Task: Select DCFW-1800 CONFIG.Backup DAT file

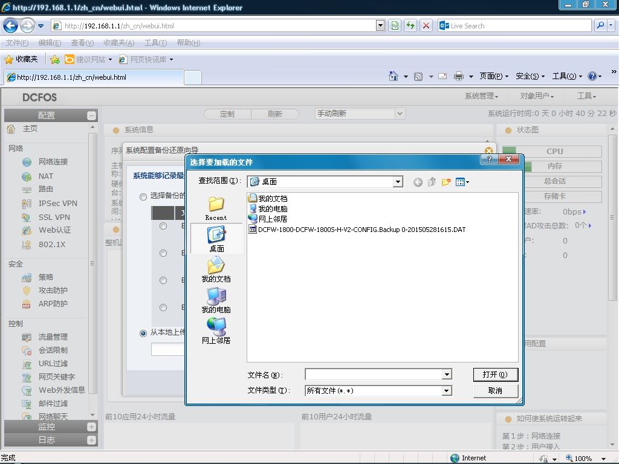Action: (x=357, y=230)
